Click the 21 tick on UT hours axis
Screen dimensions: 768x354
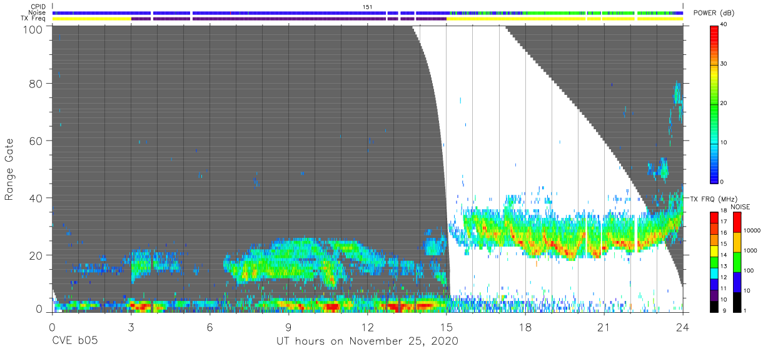tap(604, 327)
